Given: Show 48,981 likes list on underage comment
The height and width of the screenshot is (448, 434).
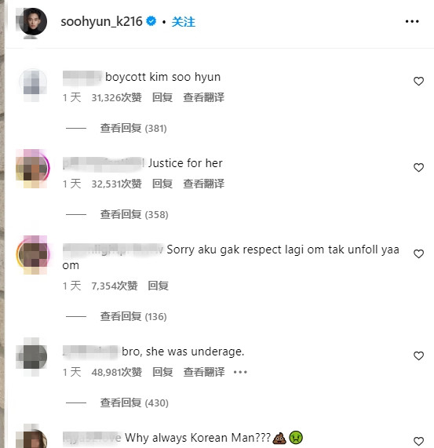Looking at the screenshot, I should tap(117, 372).
